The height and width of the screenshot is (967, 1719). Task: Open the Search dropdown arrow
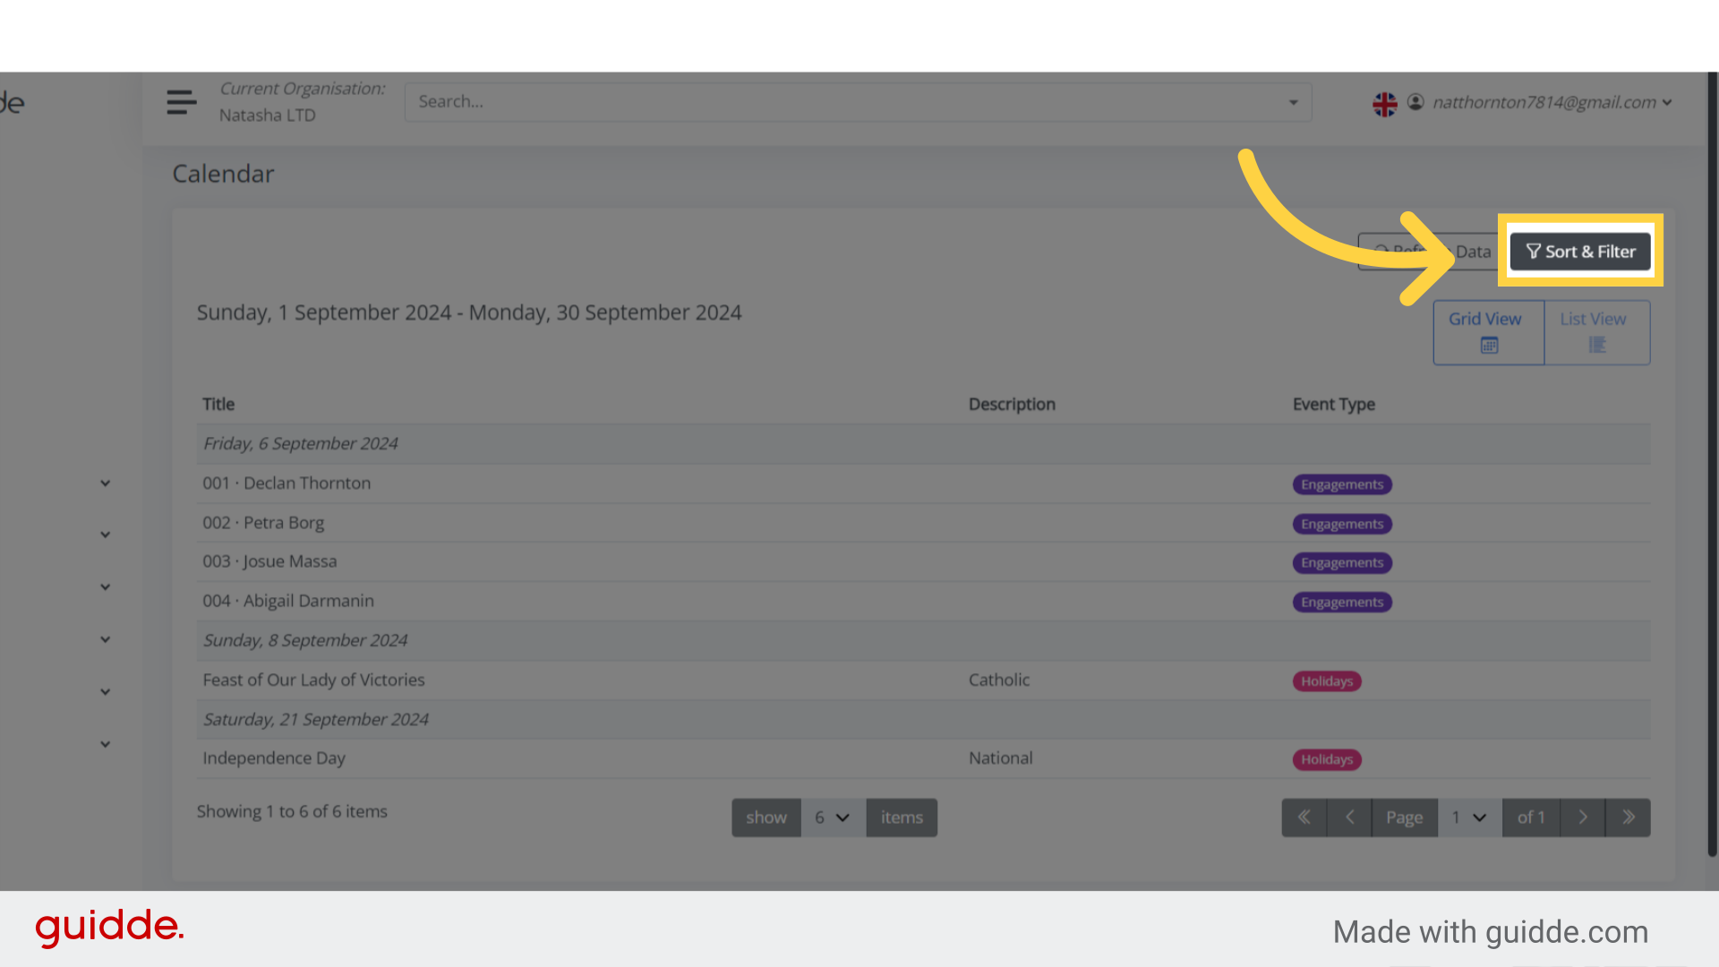[x=1293, y=102]
